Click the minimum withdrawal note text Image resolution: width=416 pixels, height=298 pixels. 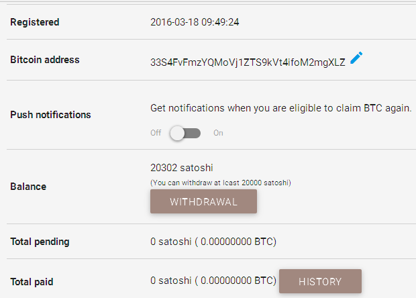click(221, 182)
